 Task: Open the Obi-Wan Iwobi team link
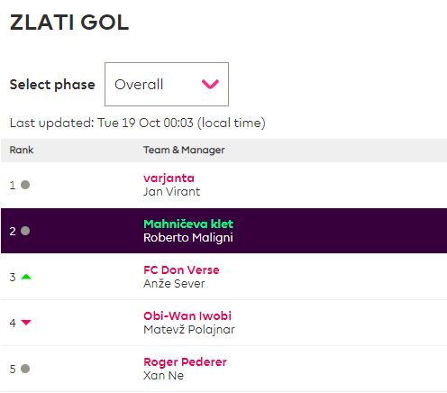point(187,315)
